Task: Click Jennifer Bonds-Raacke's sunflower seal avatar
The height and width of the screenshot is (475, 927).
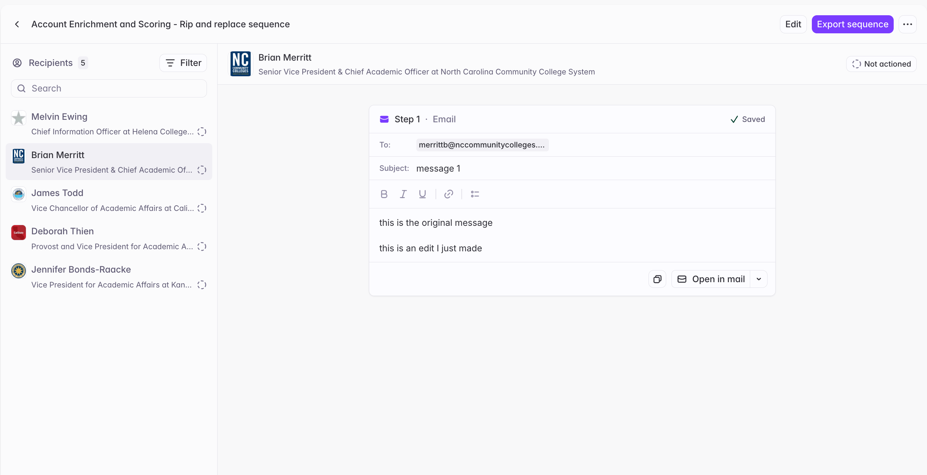Action: [x=18, y=271]
